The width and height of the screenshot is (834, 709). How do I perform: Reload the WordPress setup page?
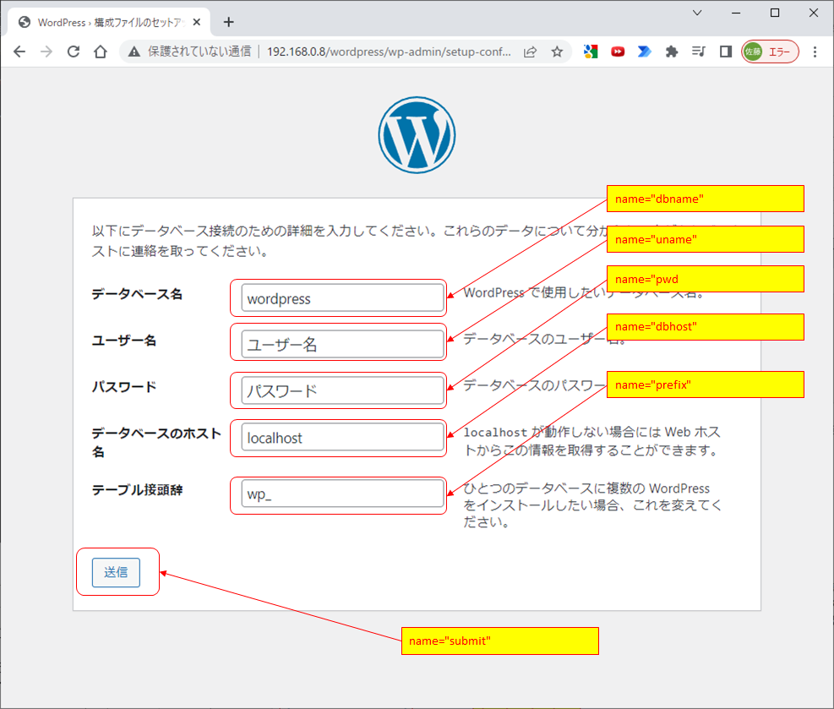coord(74,52)
